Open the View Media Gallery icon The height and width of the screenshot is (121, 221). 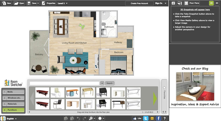pyautogui.click(x=180, y=3)
